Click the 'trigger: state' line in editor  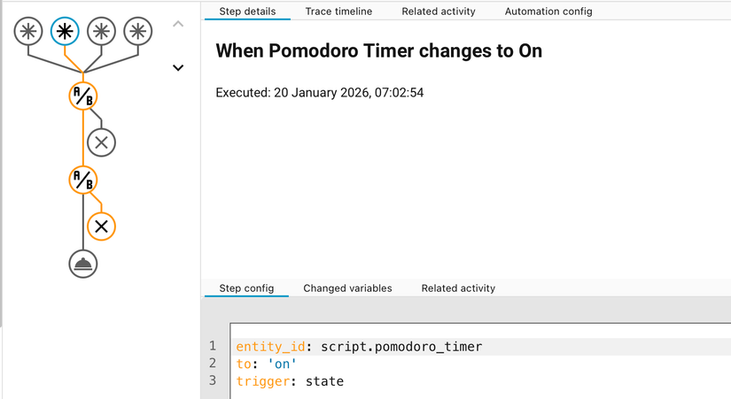(290, 381)
